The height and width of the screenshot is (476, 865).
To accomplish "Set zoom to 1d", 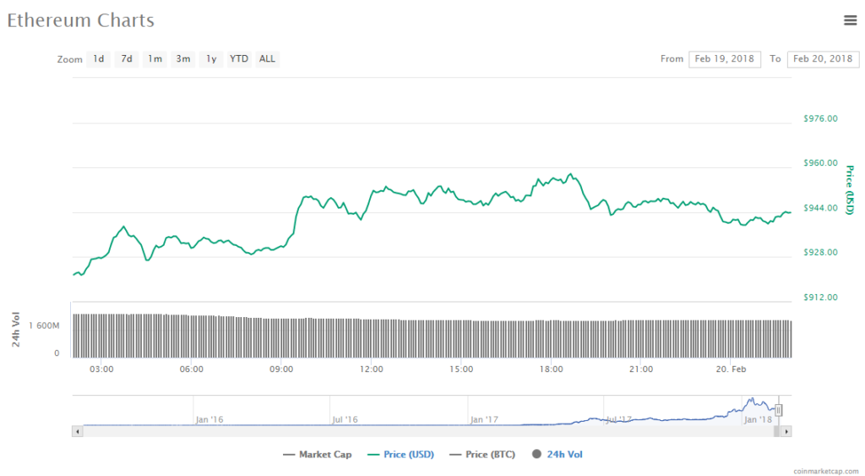I will [x=99, y=59].
